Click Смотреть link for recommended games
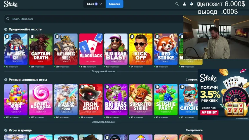The width and height of the screenshot is (249, 140). (x=192, y=80)
